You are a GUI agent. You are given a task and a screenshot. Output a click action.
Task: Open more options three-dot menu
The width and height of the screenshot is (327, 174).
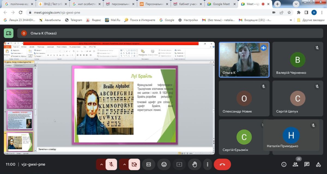(x=208, y=164)
